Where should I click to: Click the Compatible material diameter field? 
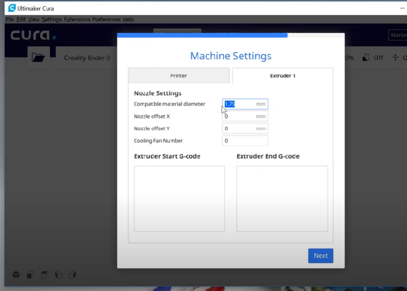[x=245, y=104]
